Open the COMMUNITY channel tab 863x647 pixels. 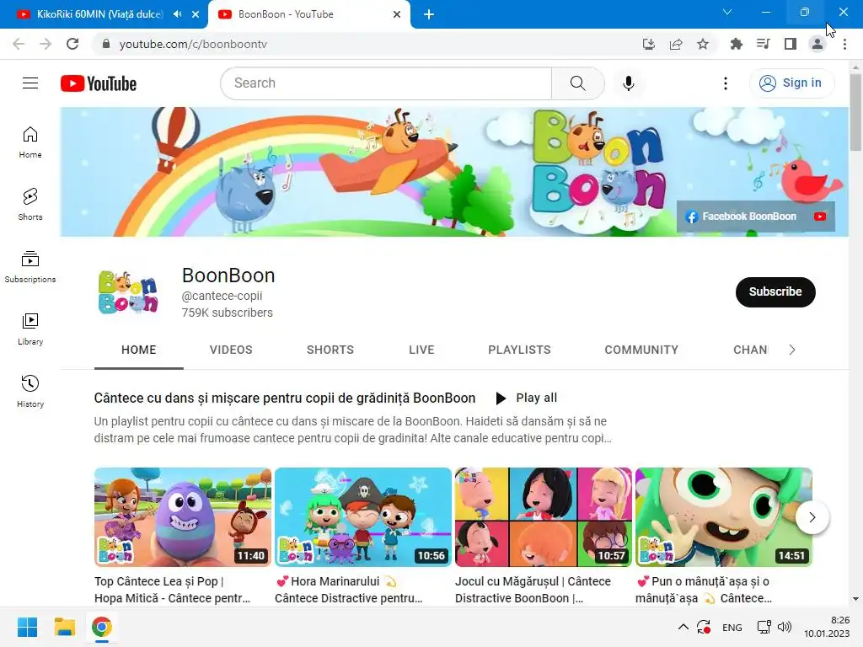(641, 350)
